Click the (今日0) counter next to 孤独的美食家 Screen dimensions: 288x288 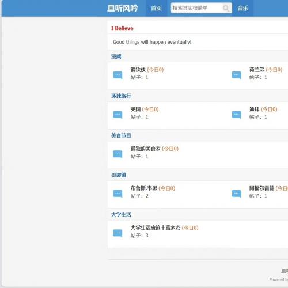[170, 149]
